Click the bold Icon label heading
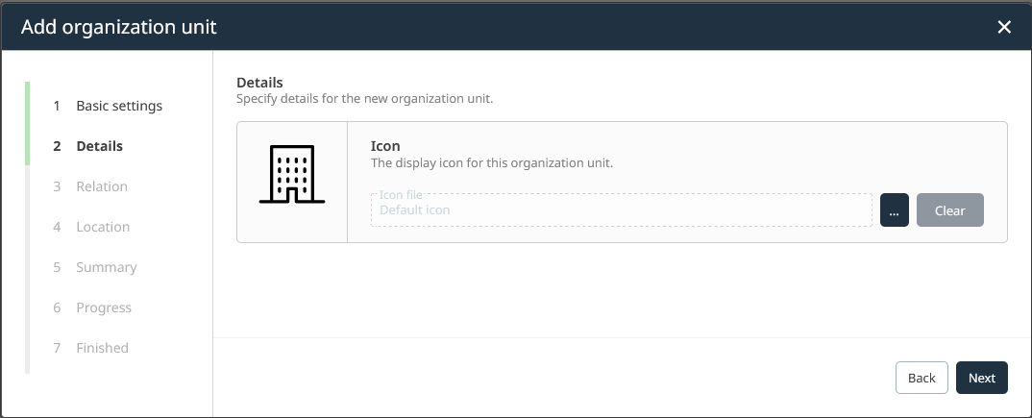 [385, 146]
